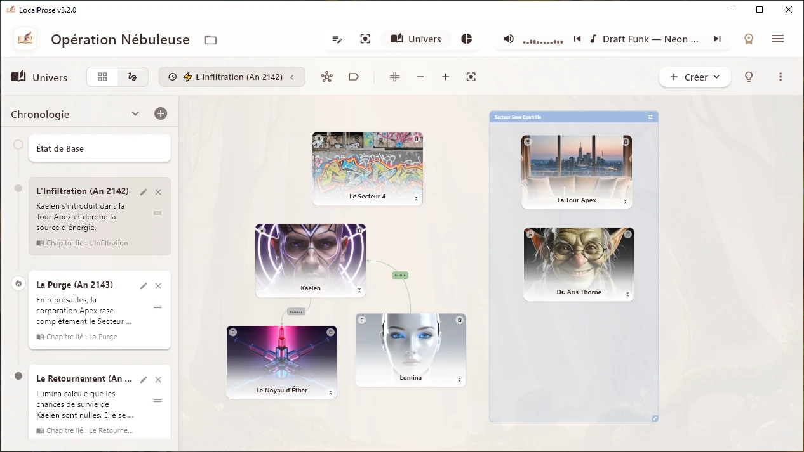Delete the Le Retournement event
The width and height of the screenshot is (804, 452).
[158, 380]
